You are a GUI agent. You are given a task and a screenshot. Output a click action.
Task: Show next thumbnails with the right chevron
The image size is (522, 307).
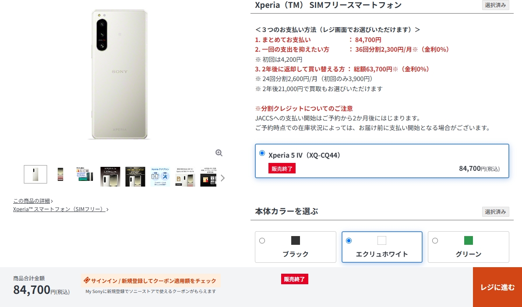point(223,178)
